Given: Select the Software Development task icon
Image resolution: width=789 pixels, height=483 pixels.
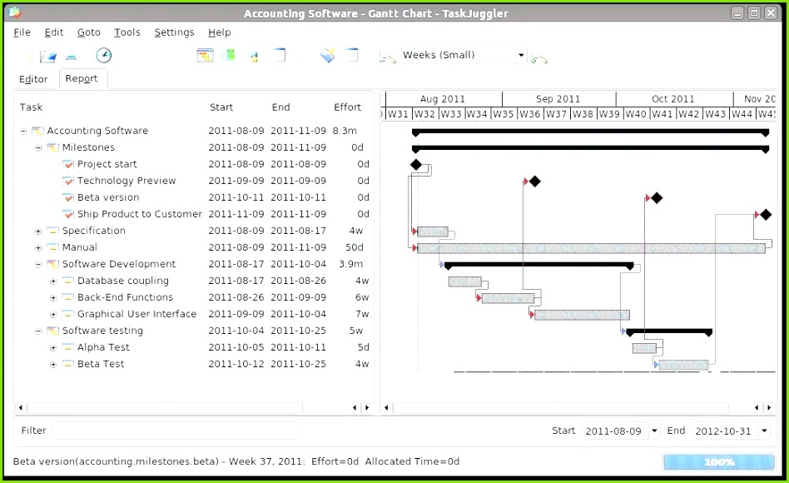Looking at the screenshot, I should (x=51, y=264).
